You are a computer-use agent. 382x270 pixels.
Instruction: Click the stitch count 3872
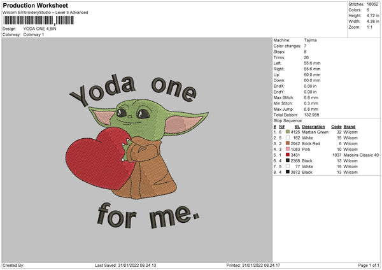click(295, 173)
